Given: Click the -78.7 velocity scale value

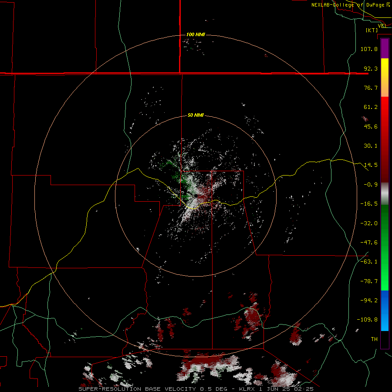Looking at the screenshot, I should [369, 281].
